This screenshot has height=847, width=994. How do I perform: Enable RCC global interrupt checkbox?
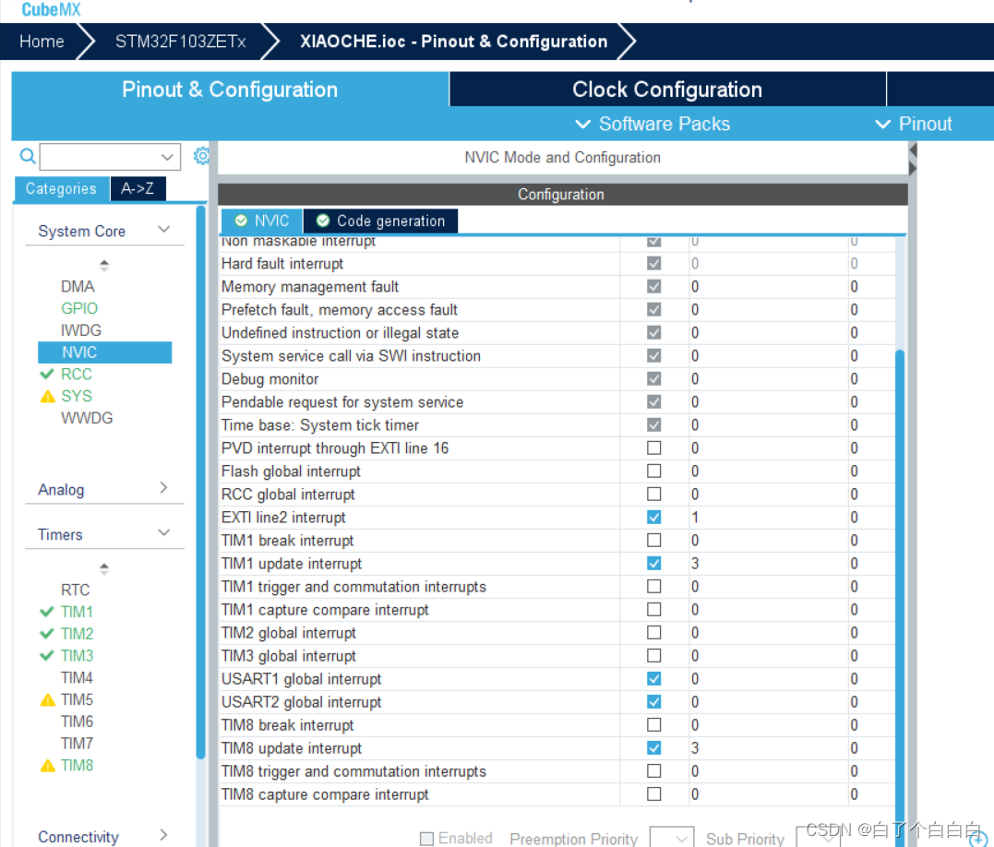click(653, 495)
